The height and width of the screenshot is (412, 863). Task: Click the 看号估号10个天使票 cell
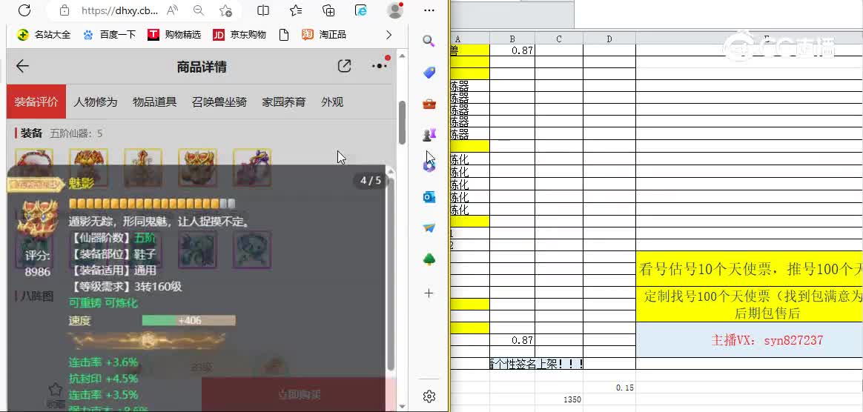tap(750, 268)
